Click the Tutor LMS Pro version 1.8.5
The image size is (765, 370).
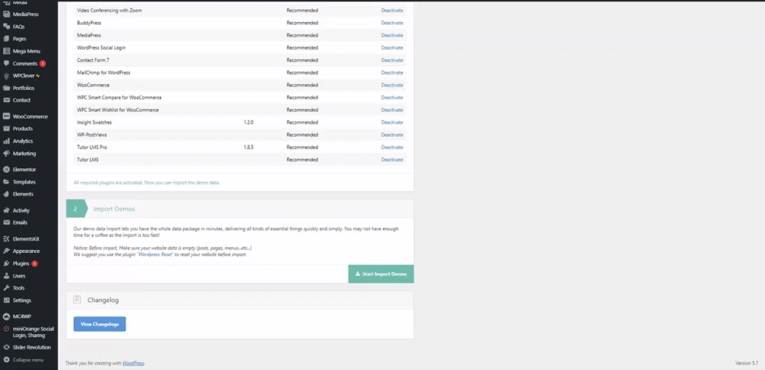(249, 148)
